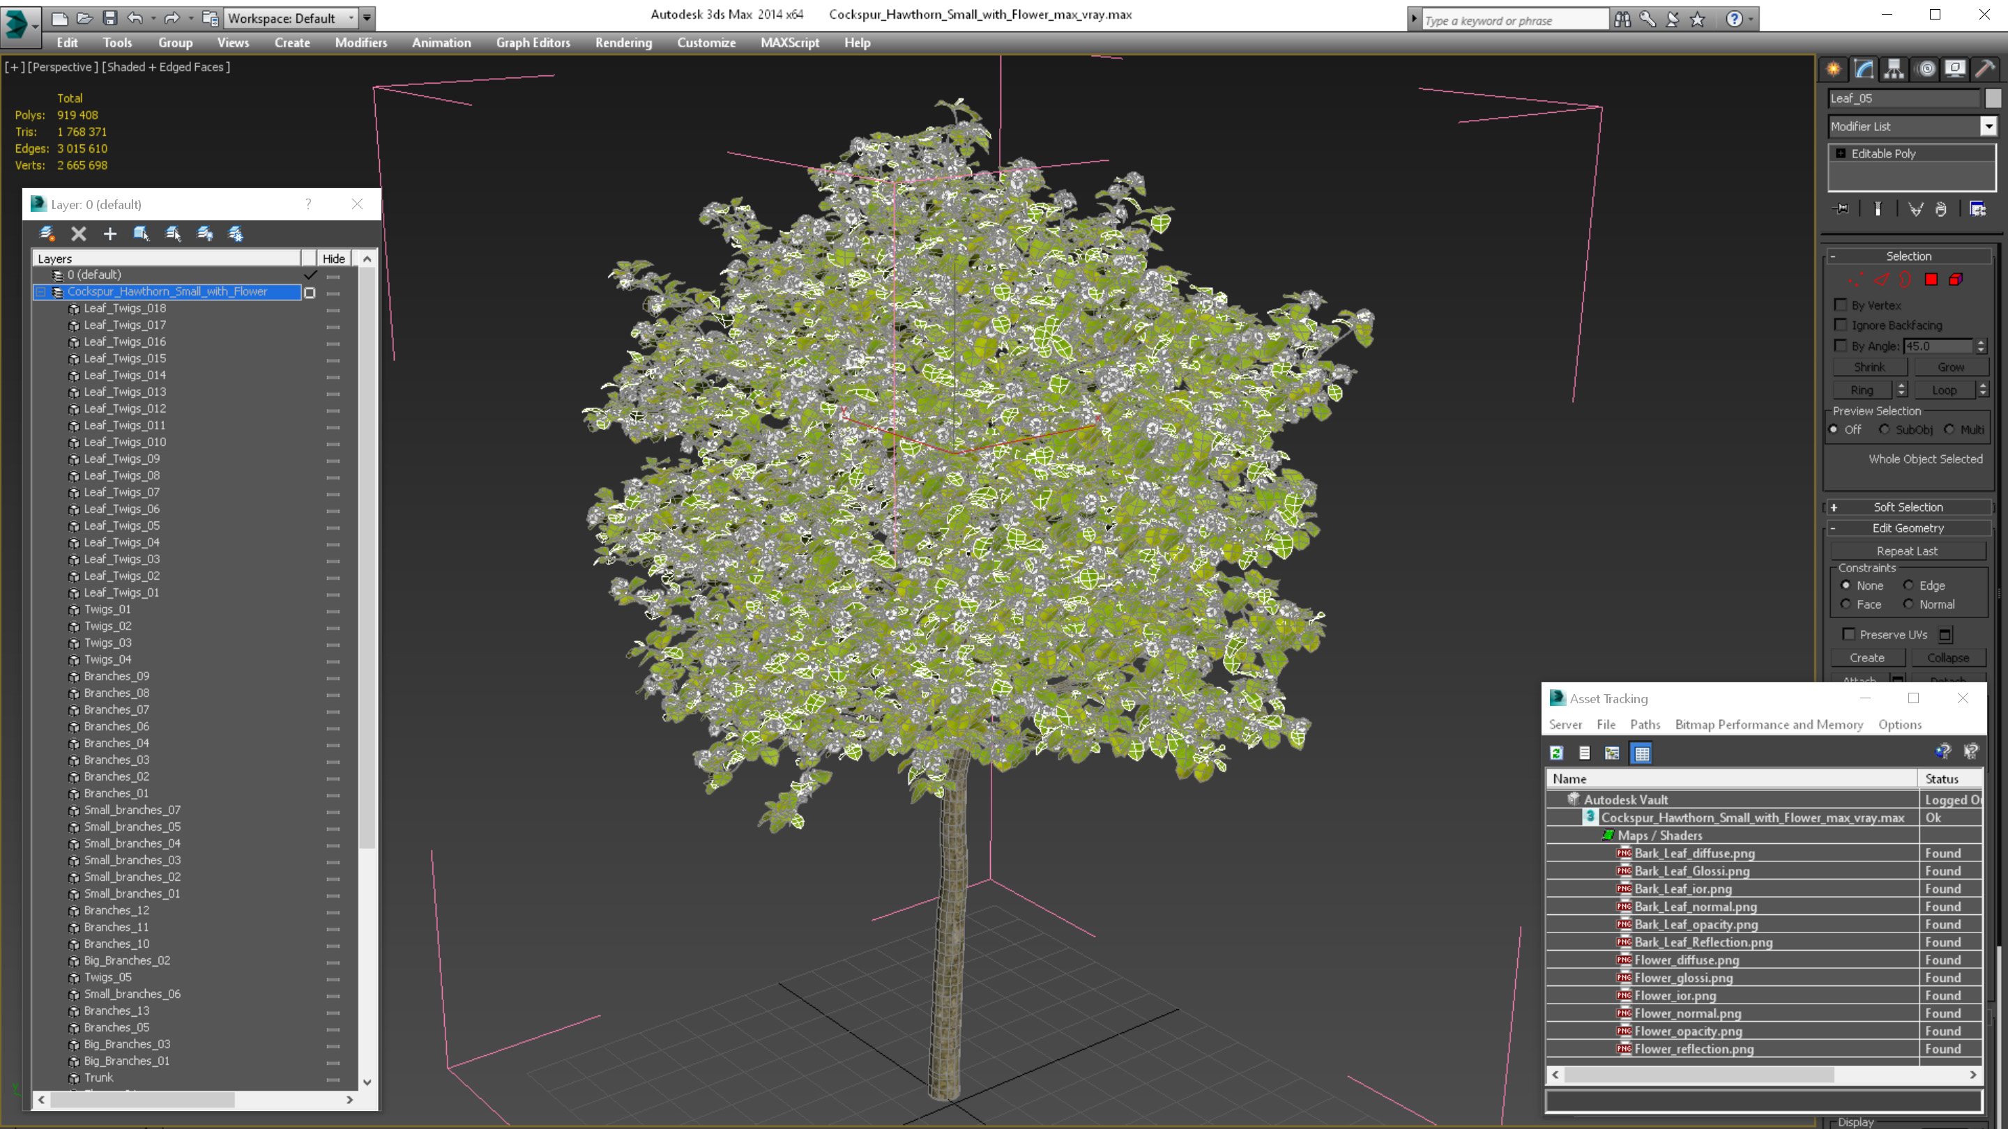Click the Save file icon in title toolbar
Viewport: 2008px width, 1129px height.
pos(110,18)
